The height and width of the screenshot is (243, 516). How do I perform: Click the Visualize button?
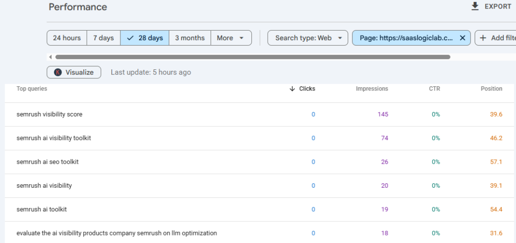pos(74,72)
